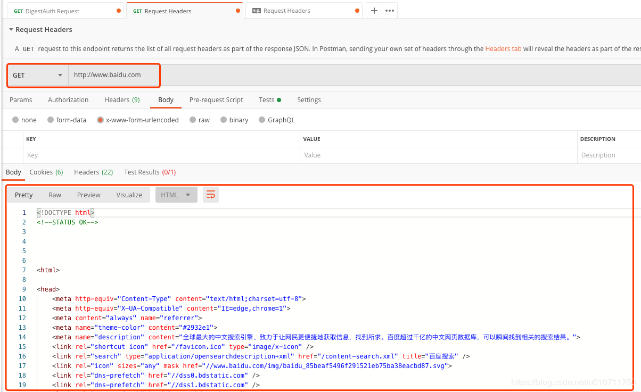Select x-www-form-urlencoded body type
The height and width of the screenshot is (392, 641).
[x=138, y=120]
